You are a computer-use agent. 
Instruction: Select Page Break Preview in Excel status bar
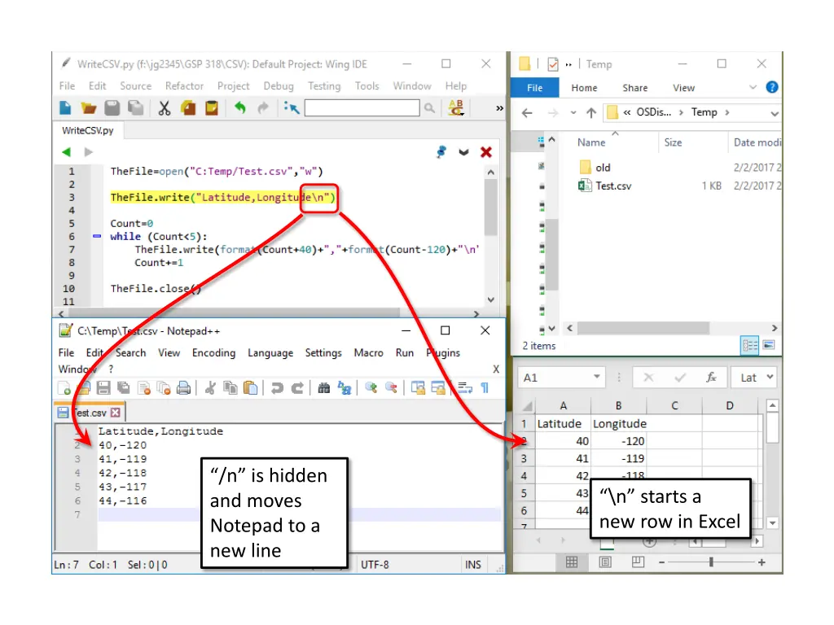click(x=639, y=562)
